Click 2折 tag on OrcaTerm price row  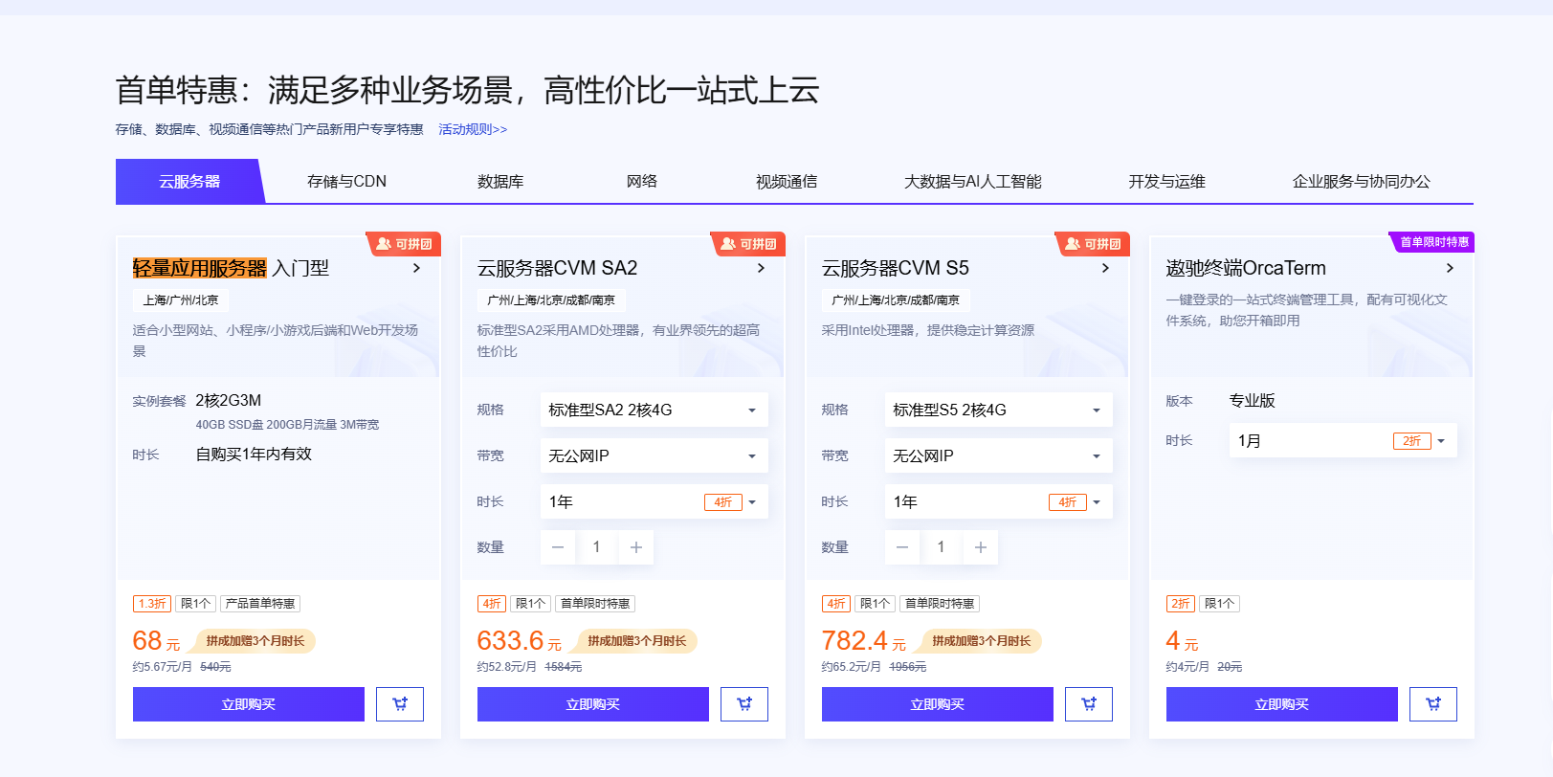tap(1182, 604)
